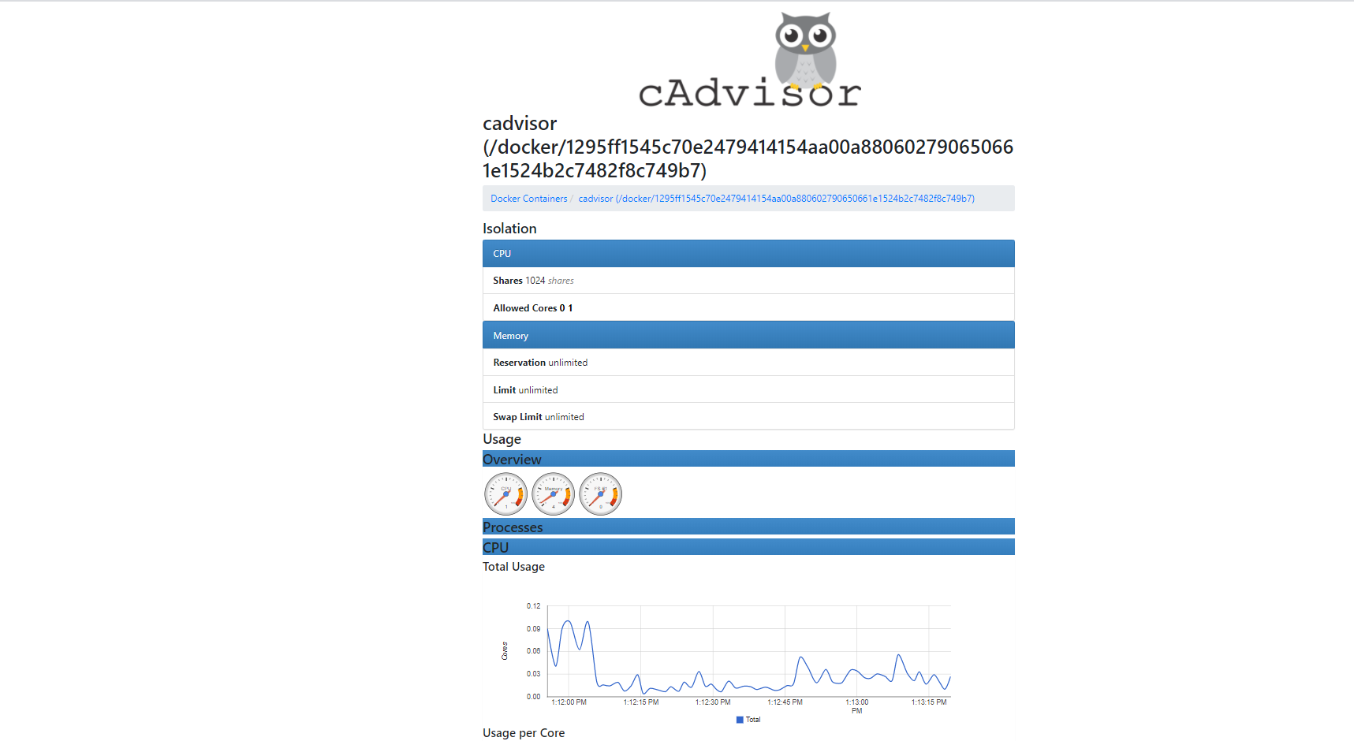Click the FS #1 gauge
The image size is (1354, 741).
coord(600,493)
